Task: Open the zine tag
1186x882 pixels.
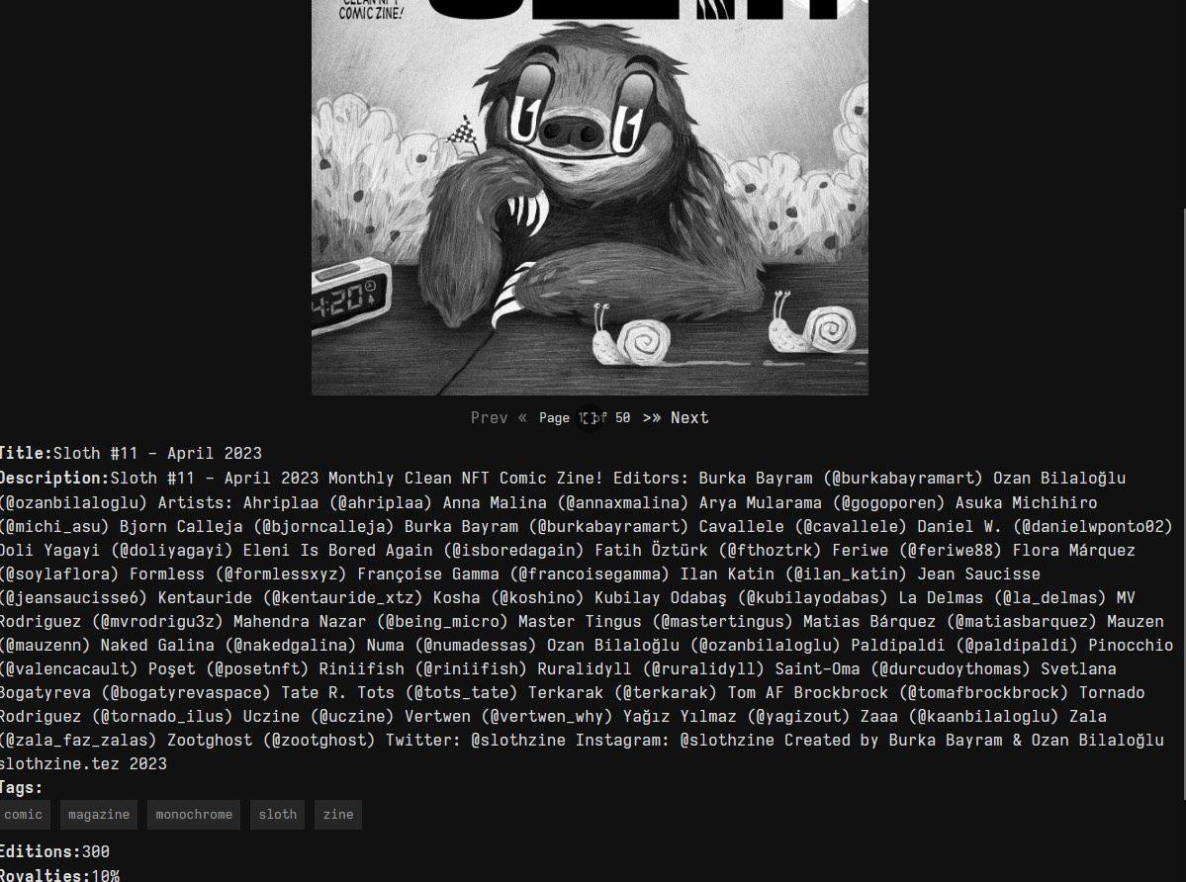Action: (337, 814)
